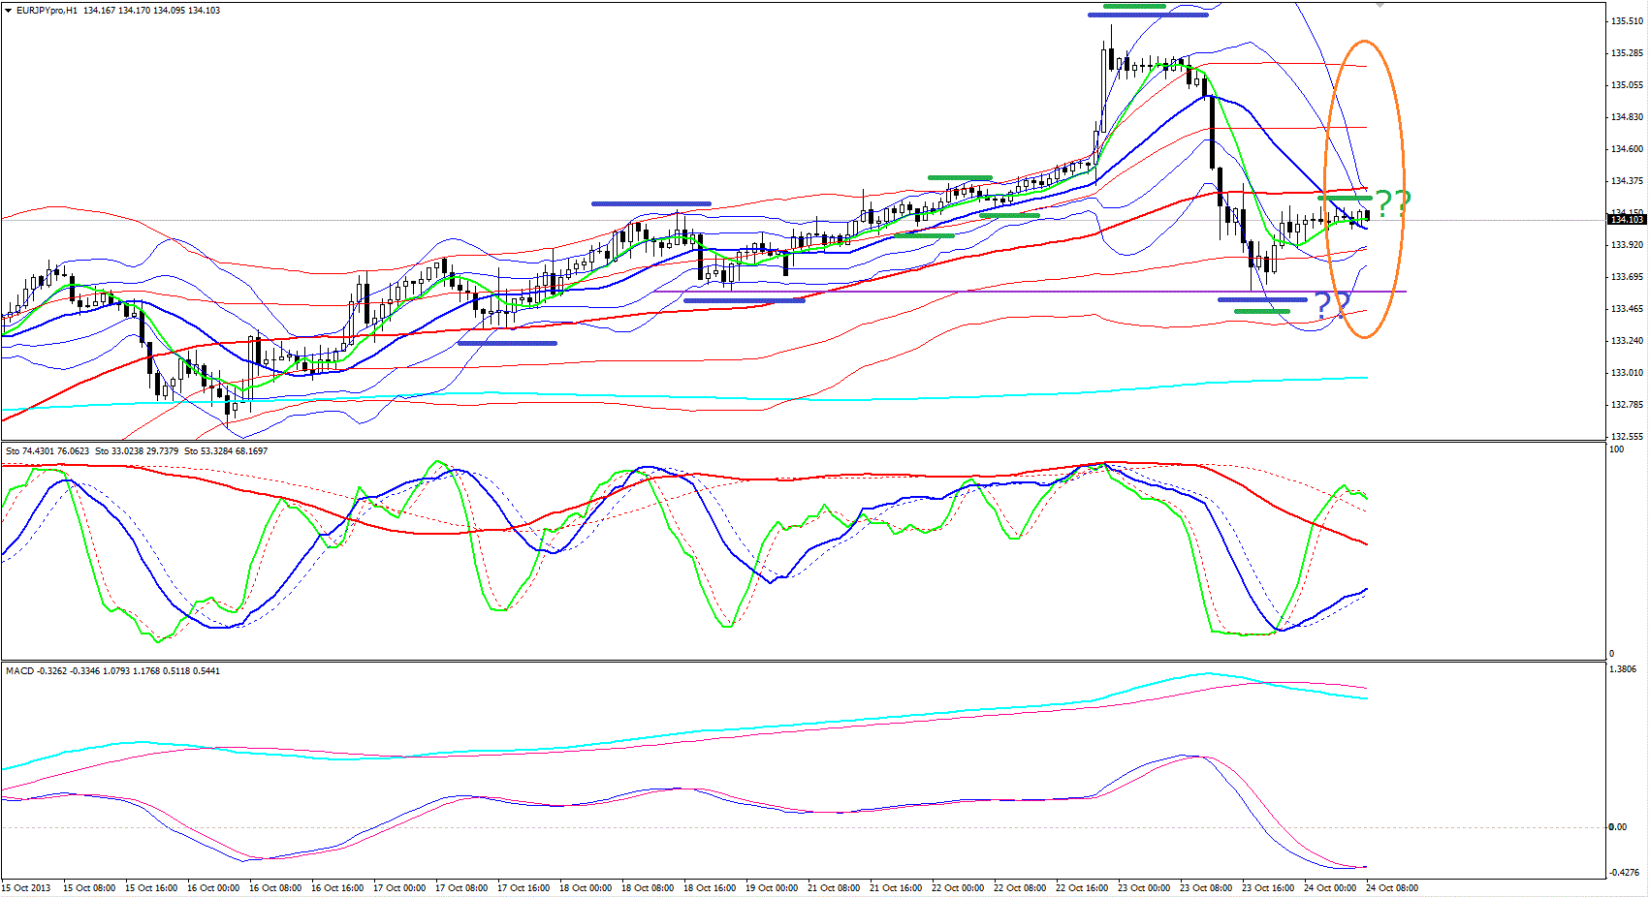Click the 15 Oct 2013 date label

pos(26,887)
